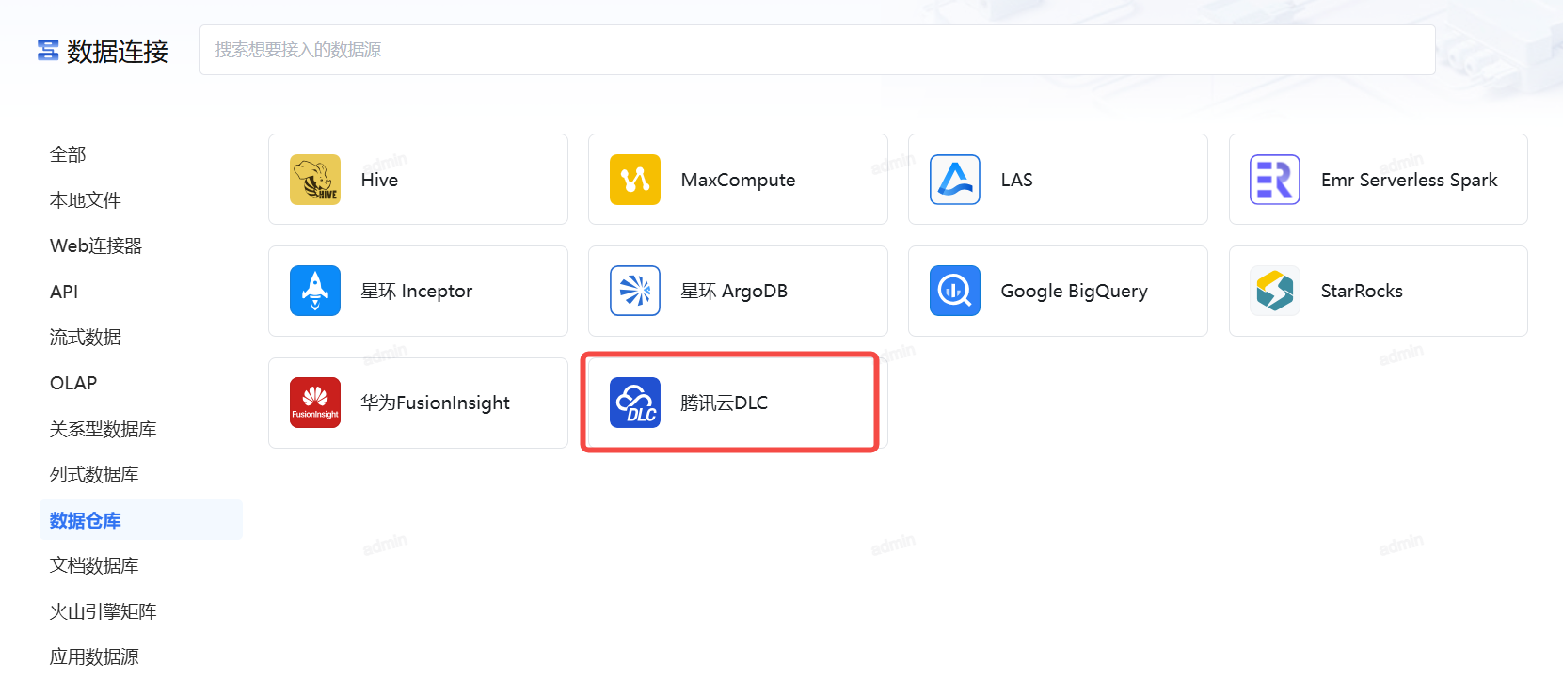Select the 全部 category
Screen dimensions: 1563x696
(68, 154)
